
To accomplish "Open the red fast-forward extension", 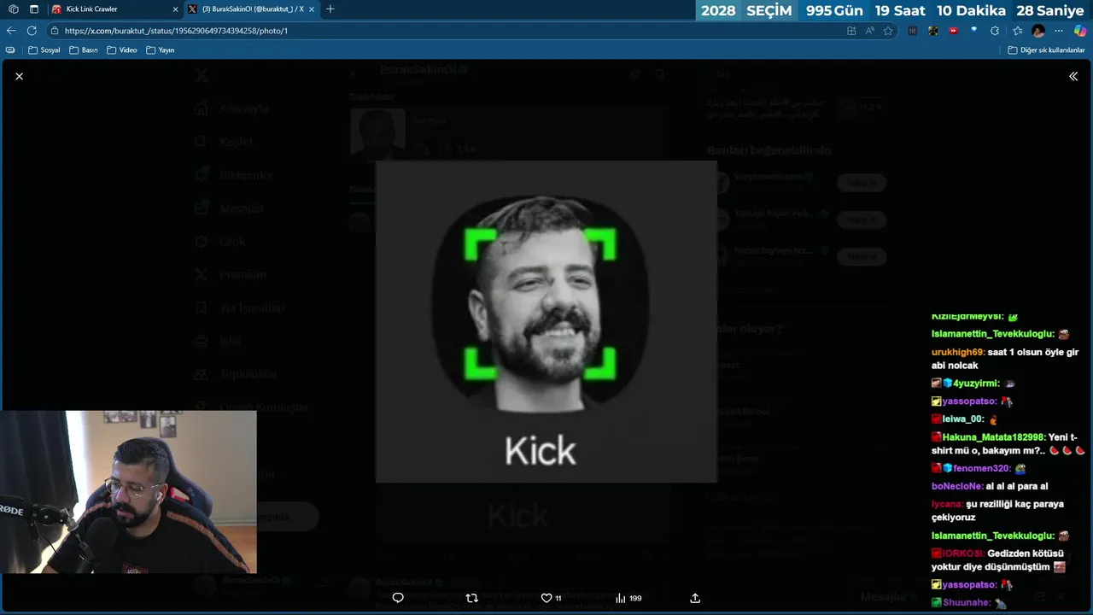I will 954,30.
